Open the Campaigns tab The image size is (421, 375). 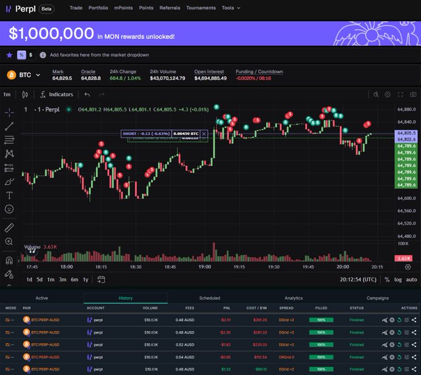click(x=378, y=298)
